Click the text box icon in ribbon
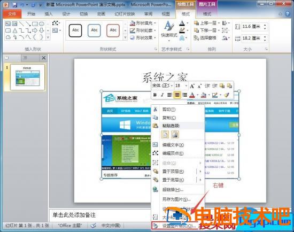294x232 pixels. [x=55, y=30]
